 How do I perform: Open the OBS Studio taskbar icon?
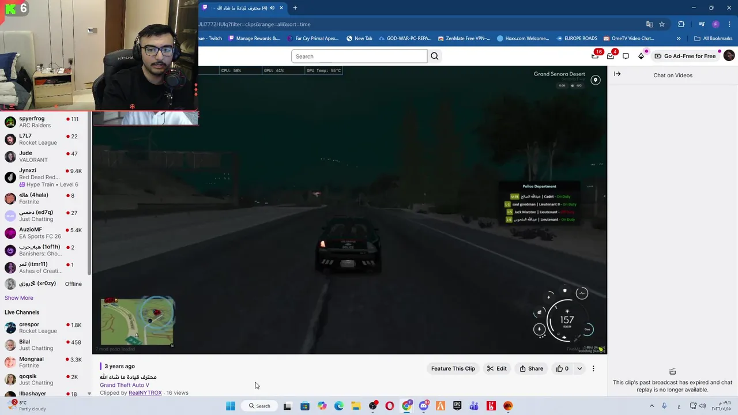(x=373, y=406)
